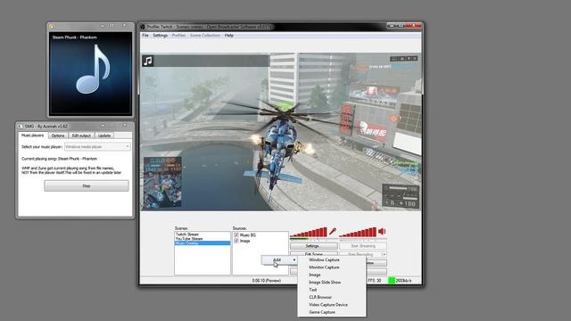This screenshot has height=321, width=571.
Task: Uncheck the Music BG source checkbox
Action: pos(236,235)
